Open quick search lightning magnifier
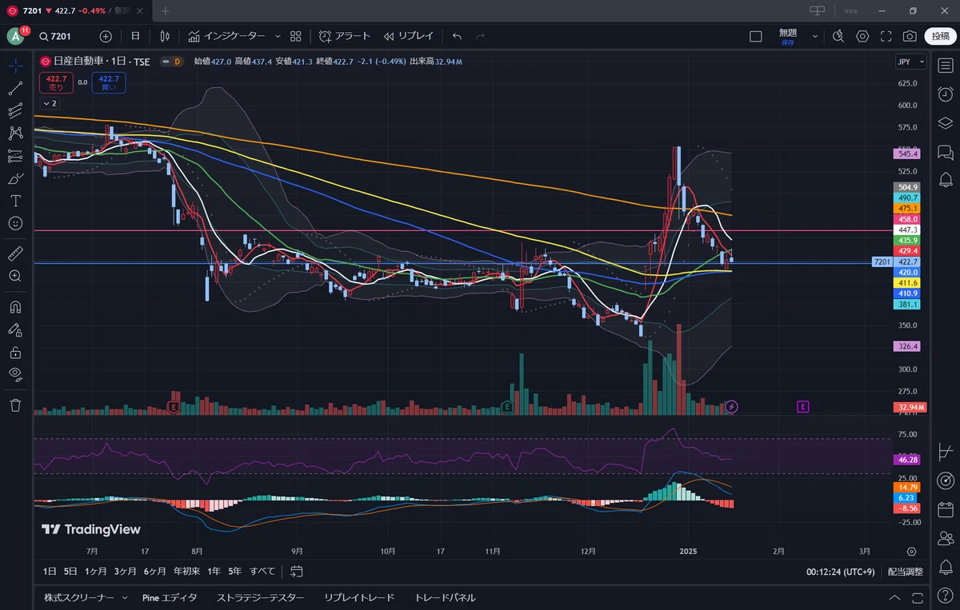Viewport: 960px width, 610px height. click(x=838, y=36)
